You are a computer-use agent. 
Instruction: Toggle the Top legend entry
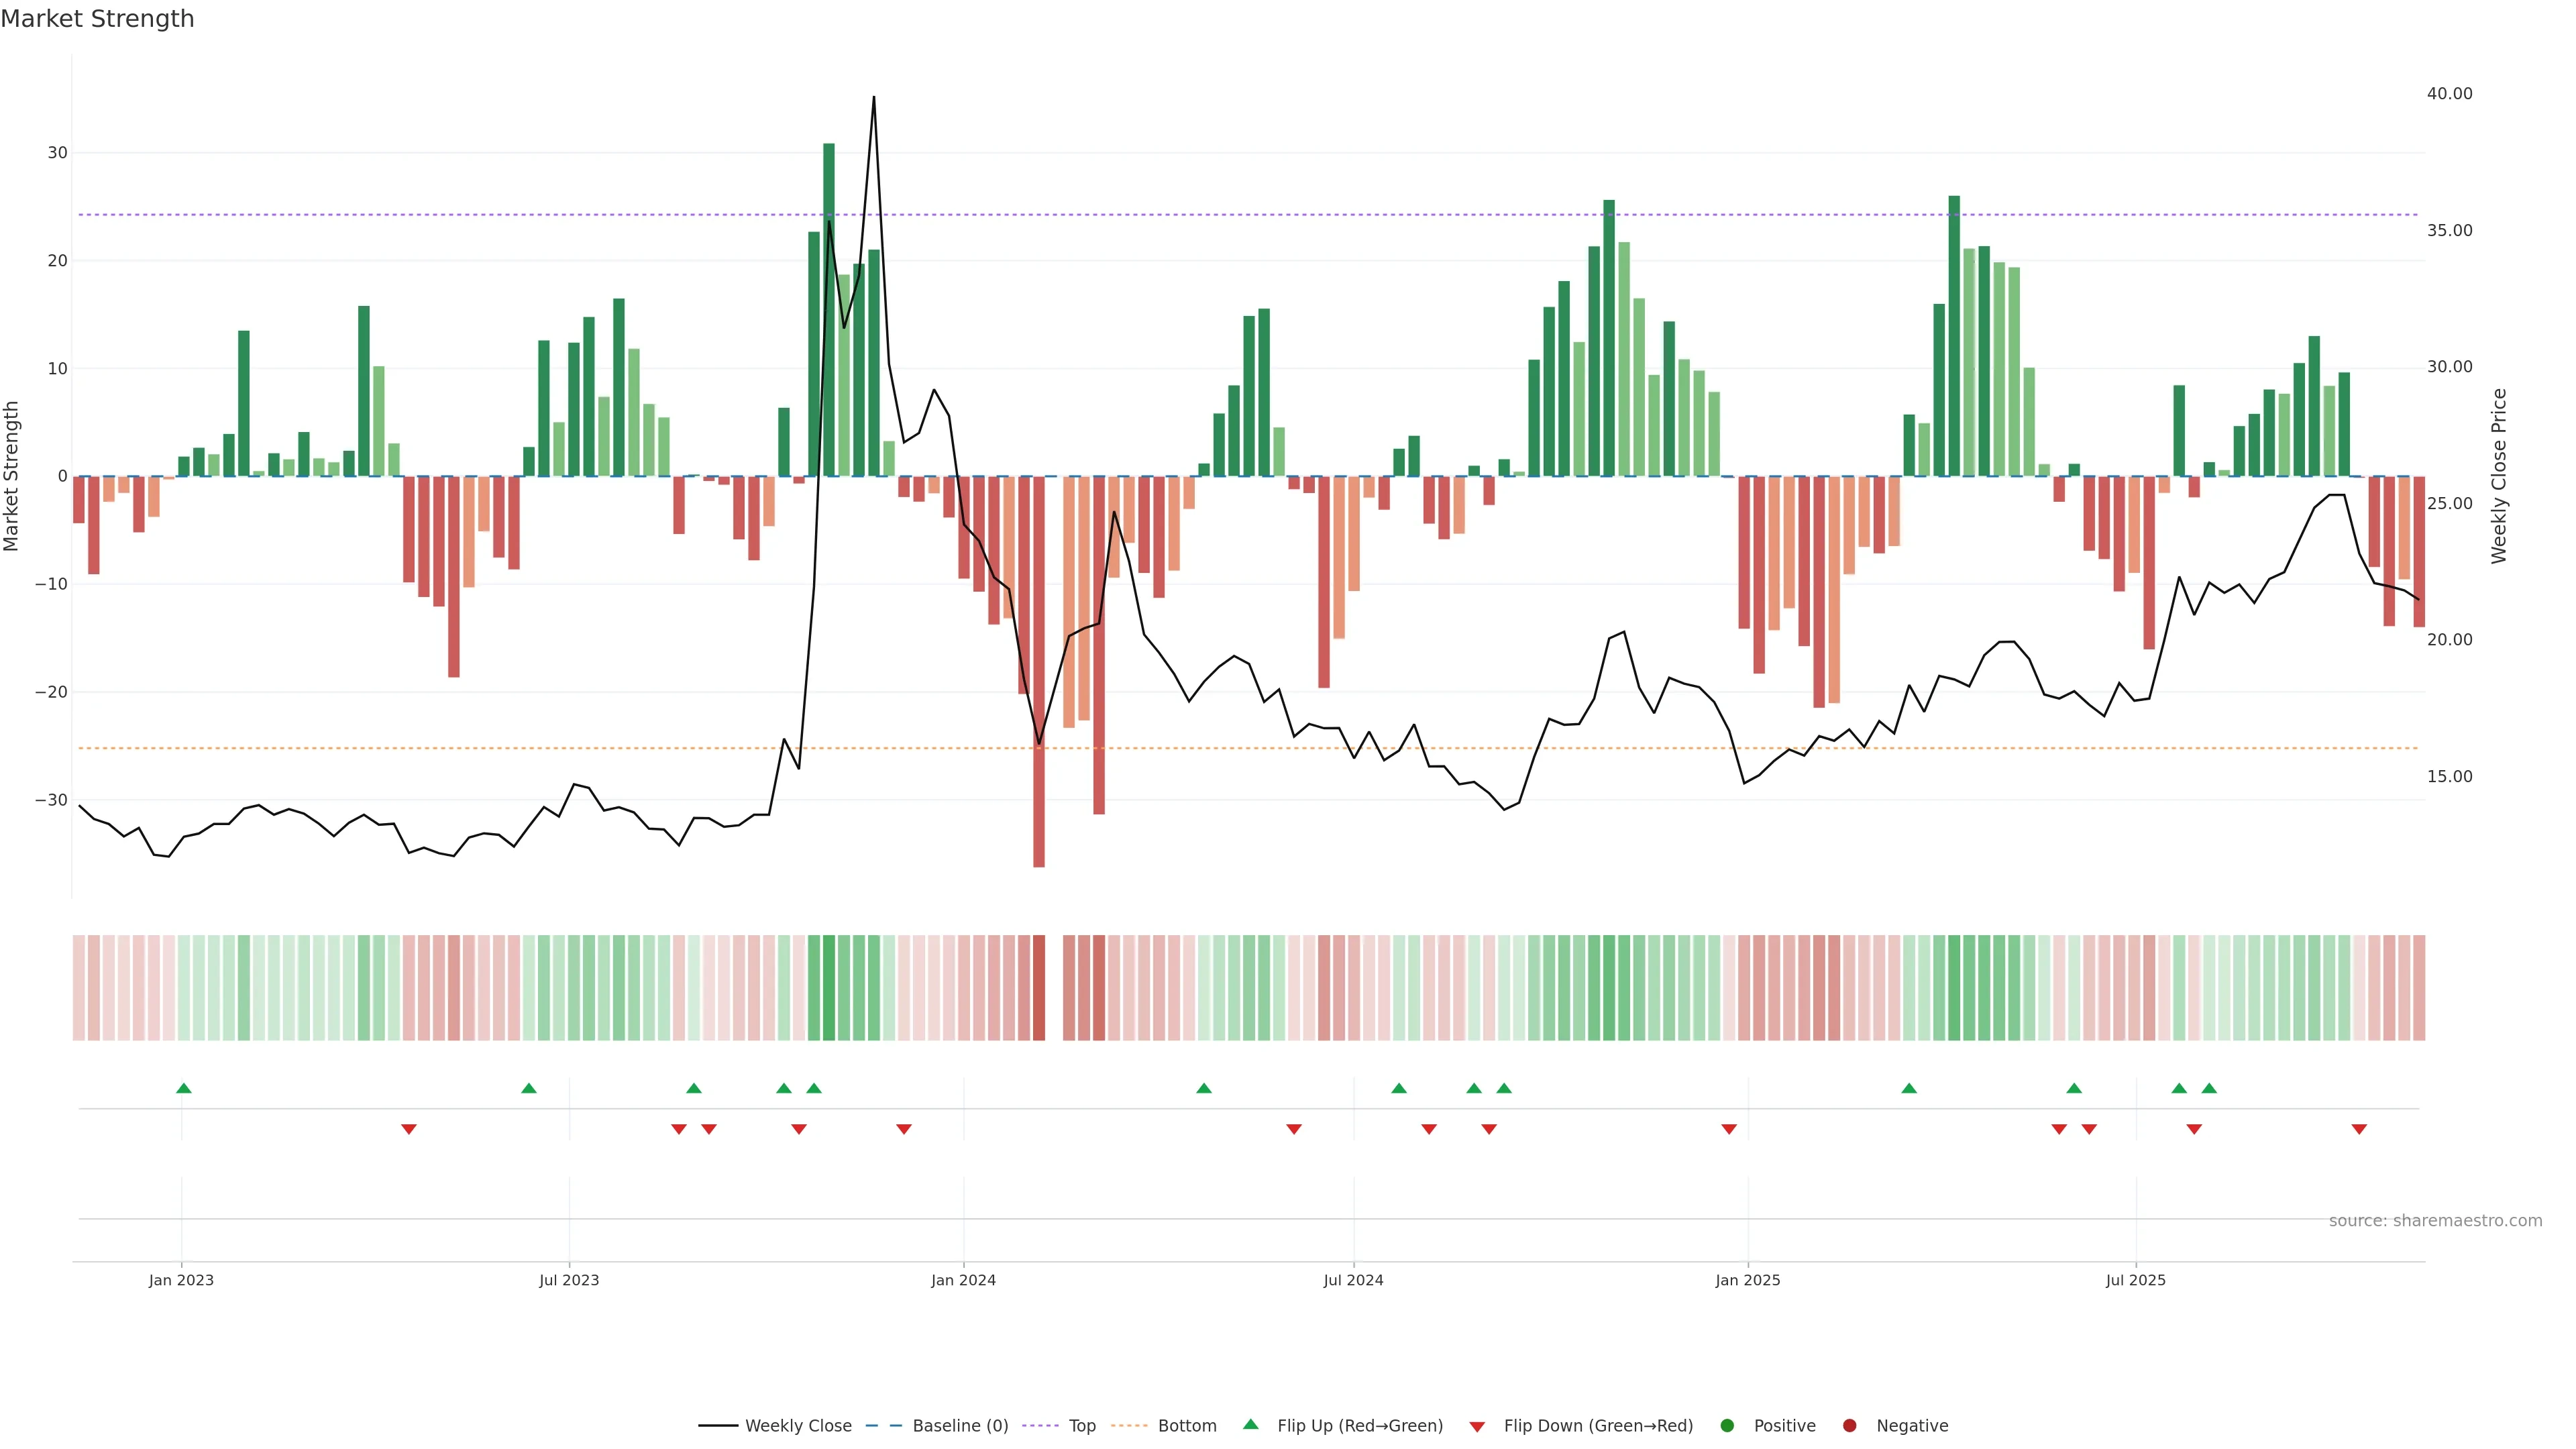coord(1082,1426)
